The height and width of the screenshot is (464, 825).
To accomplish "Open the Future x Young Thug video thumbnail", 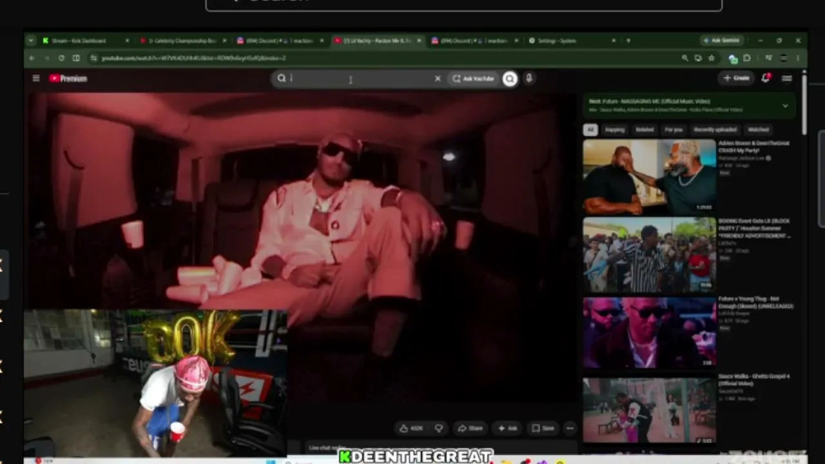I will click(x=649, y=333).
